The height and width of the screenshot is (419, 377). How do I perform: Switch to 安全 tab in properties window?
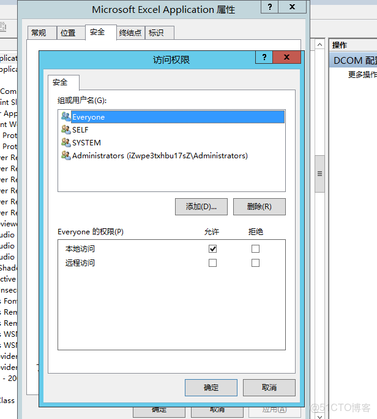click(101, 33)
